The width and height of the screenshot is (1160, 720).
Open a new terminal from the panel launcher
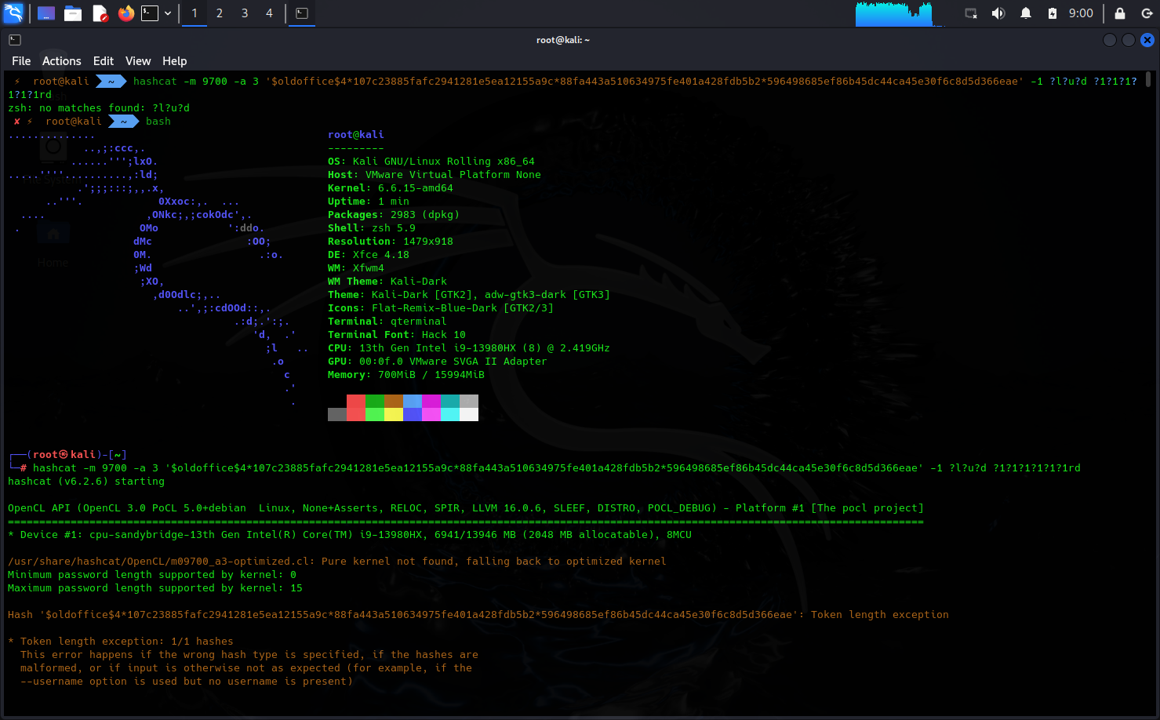coord(150,13)
